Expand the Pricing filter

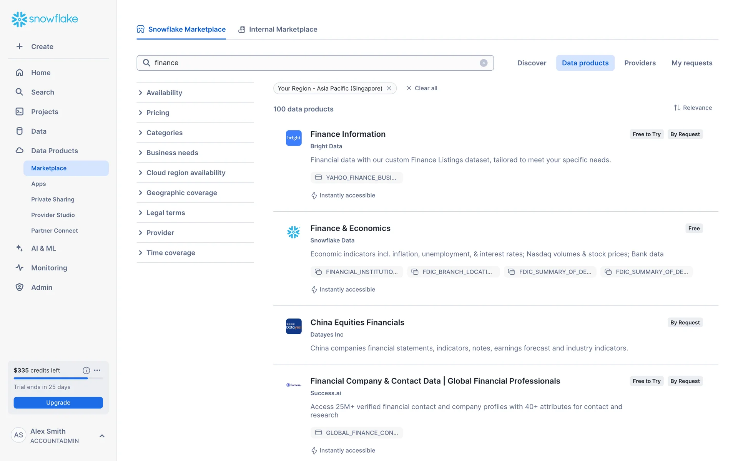(158, 113)
